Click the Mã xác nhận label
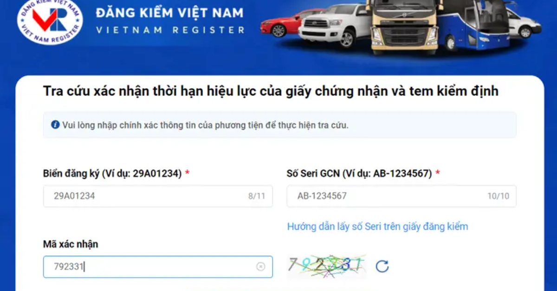Image resolution: width=557 pixels, height=291 pixels. pyautogui.click(x=71, y=244)
